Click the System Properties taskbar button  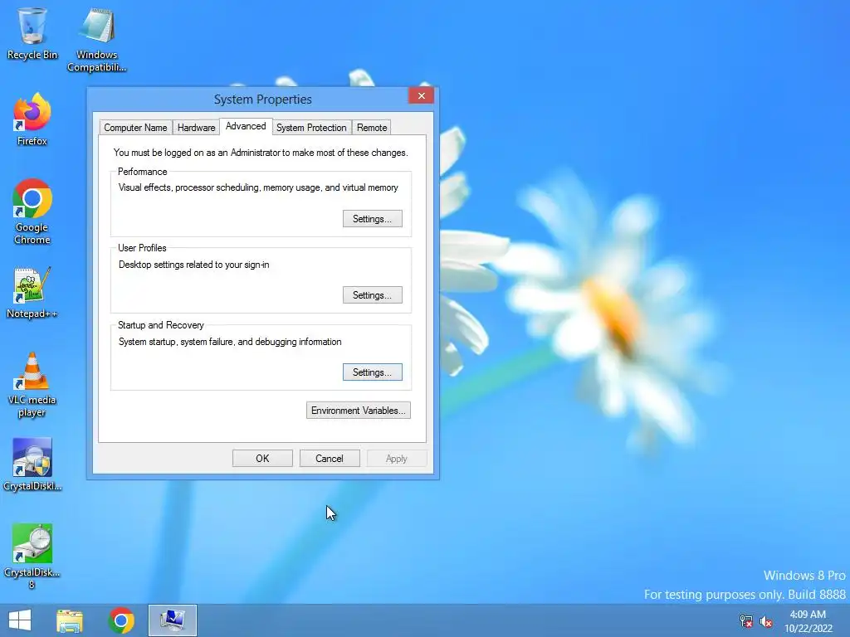pyautogui.click(x=173, y=620)
